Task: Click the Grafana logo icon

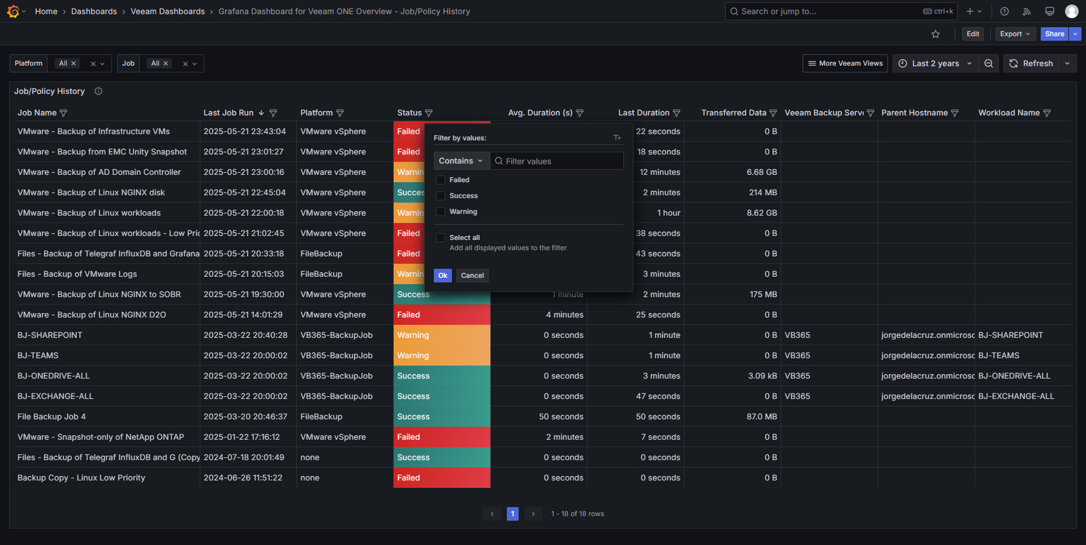Action: coord(13,11)
